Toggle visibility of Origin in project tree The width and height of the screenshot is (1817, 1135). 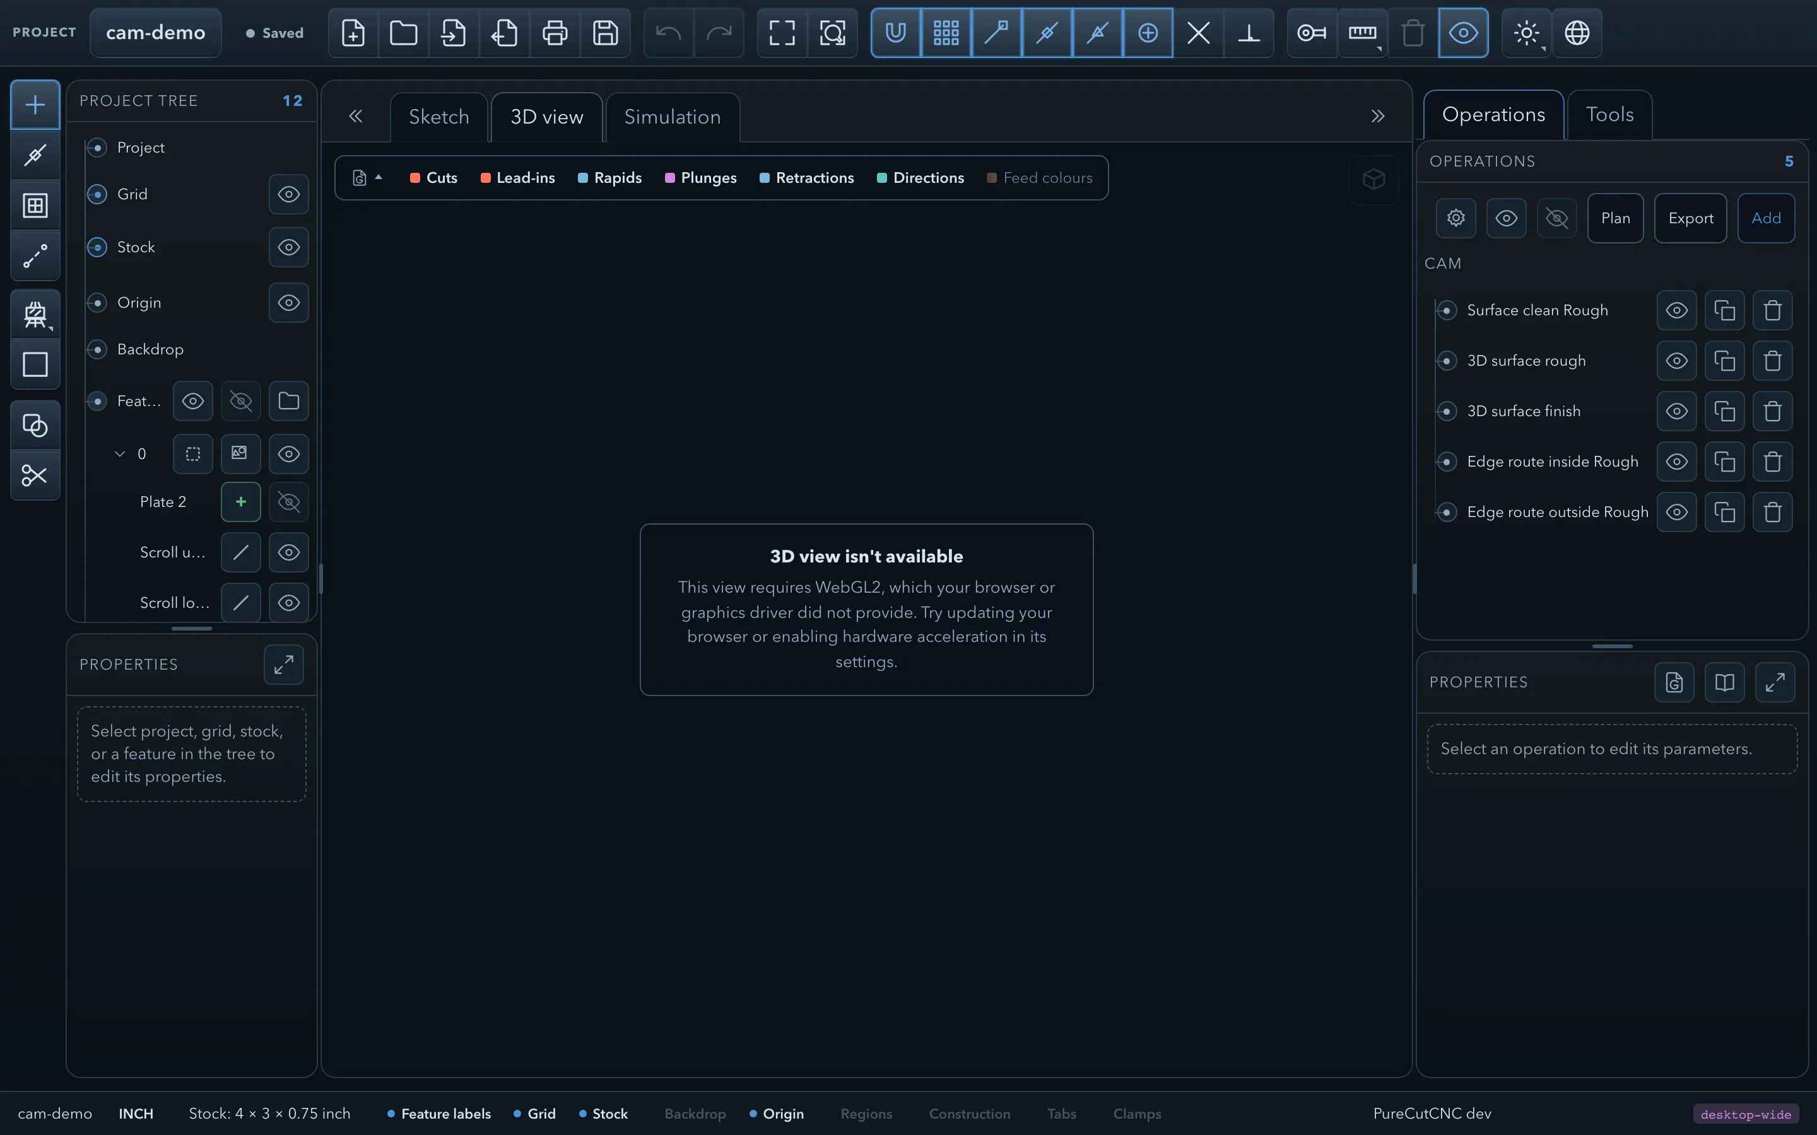289,303
